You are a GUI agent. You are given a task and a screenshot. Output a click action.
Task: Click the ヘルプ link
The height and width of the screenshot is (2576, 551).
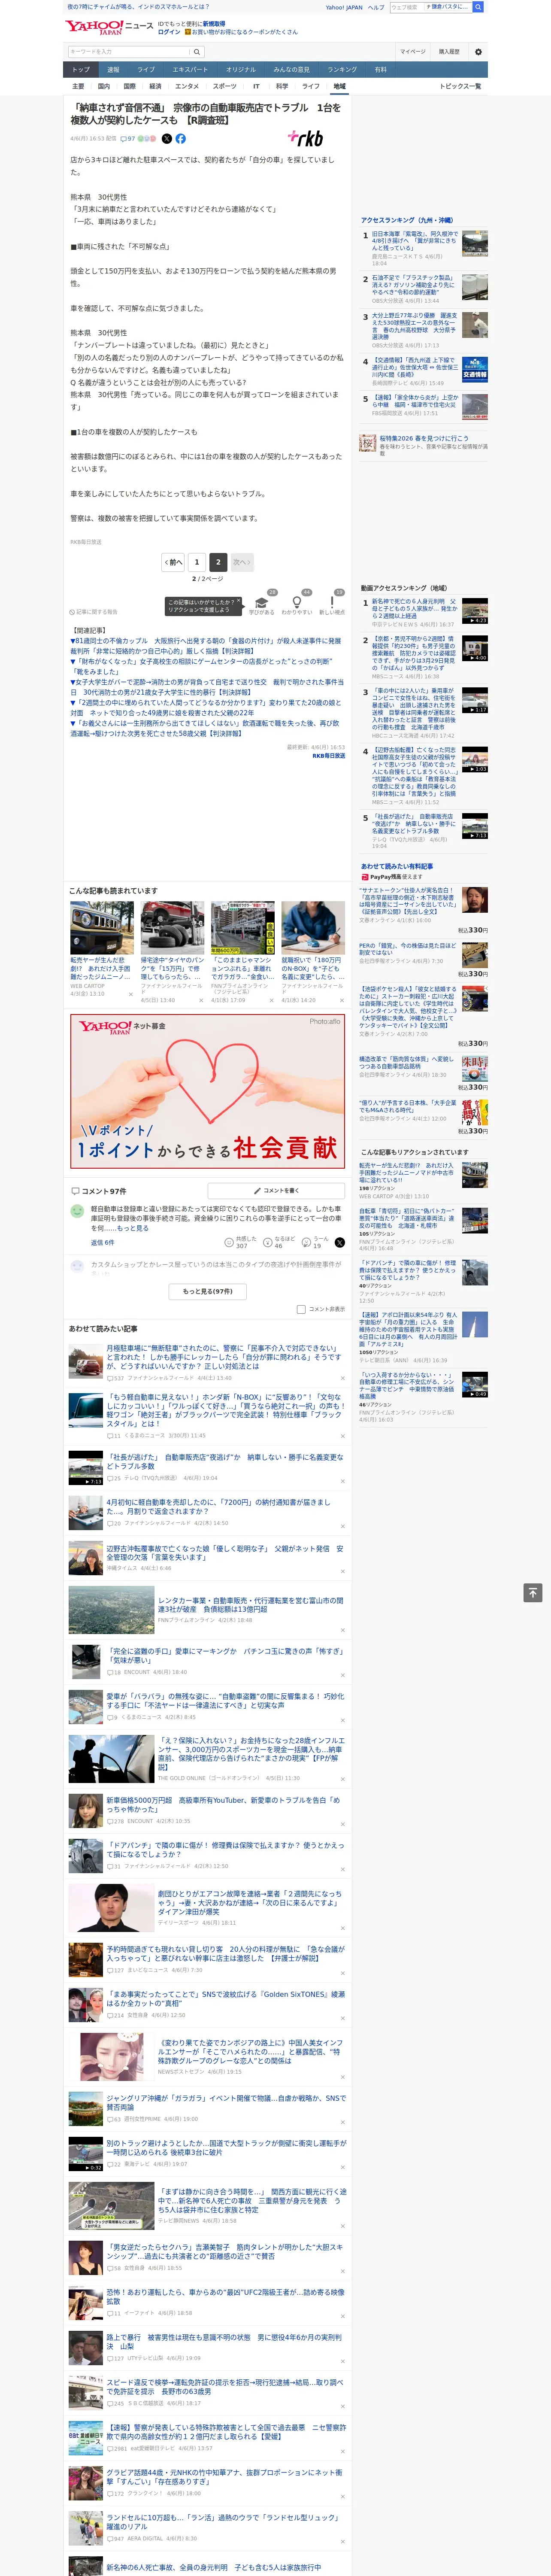pos(376,7)
